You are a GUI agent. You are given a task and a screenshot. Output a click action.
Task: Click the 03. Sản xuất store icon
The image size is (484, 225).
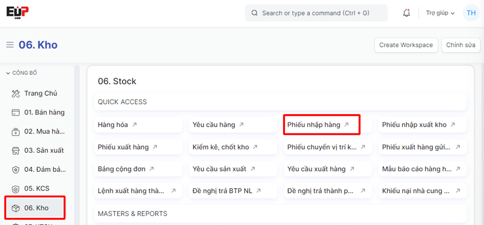[16, 151]
